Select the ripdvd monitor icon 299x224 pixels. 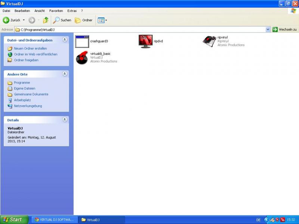point(145,41)
